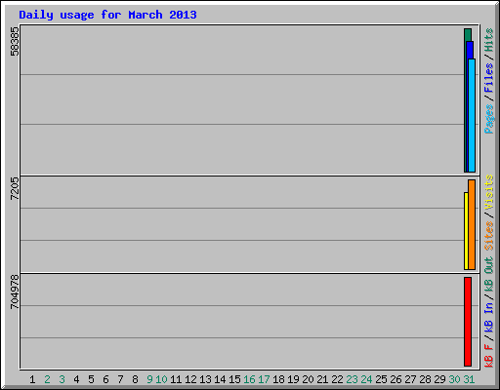Click the dark blue Files bar for day 31
This screenshot has width=500, height=390.
click(x=470, y=50)
